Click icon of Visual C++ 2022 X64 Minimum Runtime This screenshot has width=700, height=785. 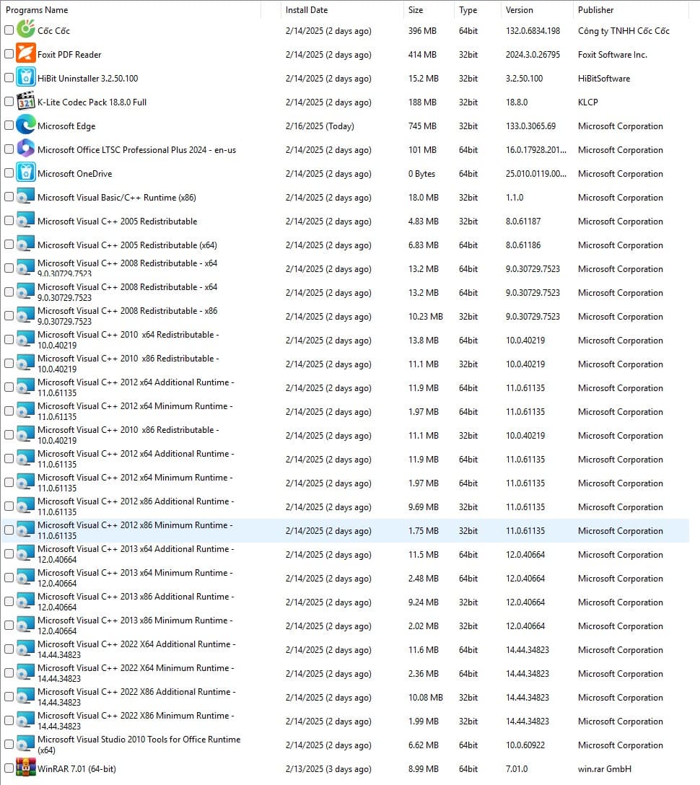[x=25, y=672]
